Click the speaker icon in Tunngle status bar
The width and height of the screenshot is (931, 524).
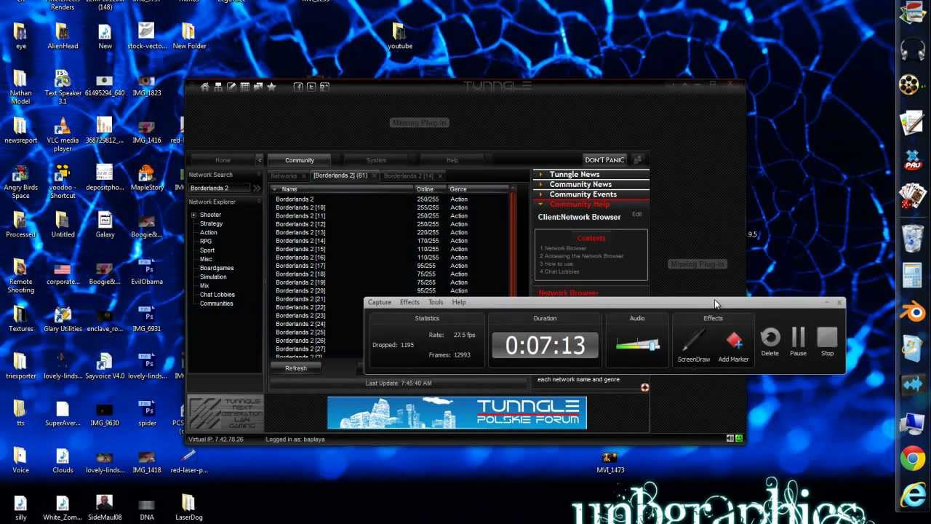(730, 438)
